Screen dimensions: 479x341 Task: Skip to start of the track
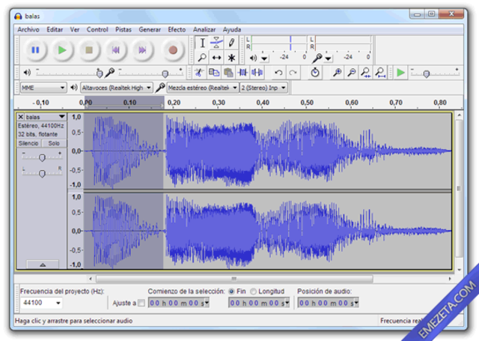[115, 50]
